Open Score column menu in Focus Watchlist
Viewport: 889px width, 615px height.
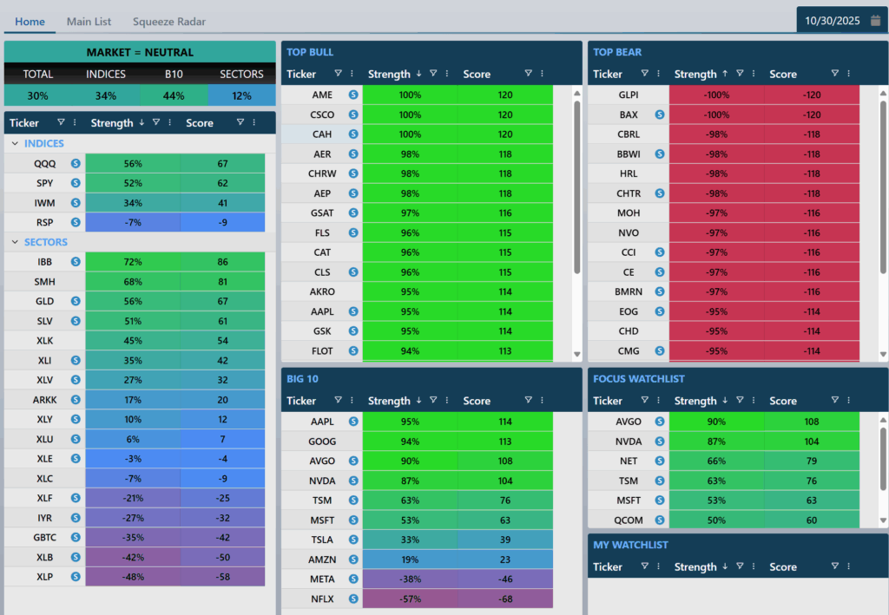click(848, 401)
